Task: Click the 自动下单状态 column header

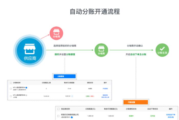Action: 153,109
